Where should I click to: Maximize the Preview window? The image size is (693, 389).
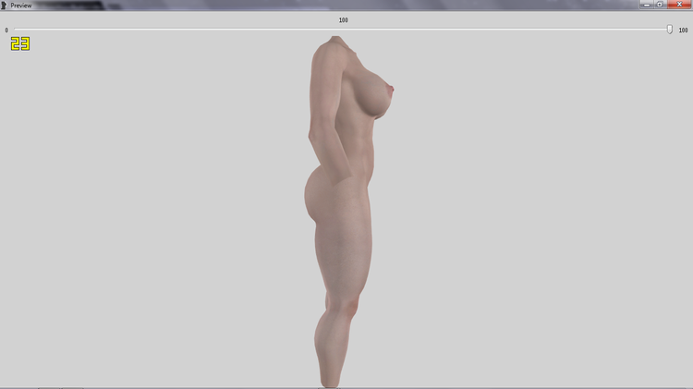pos(660,5)
